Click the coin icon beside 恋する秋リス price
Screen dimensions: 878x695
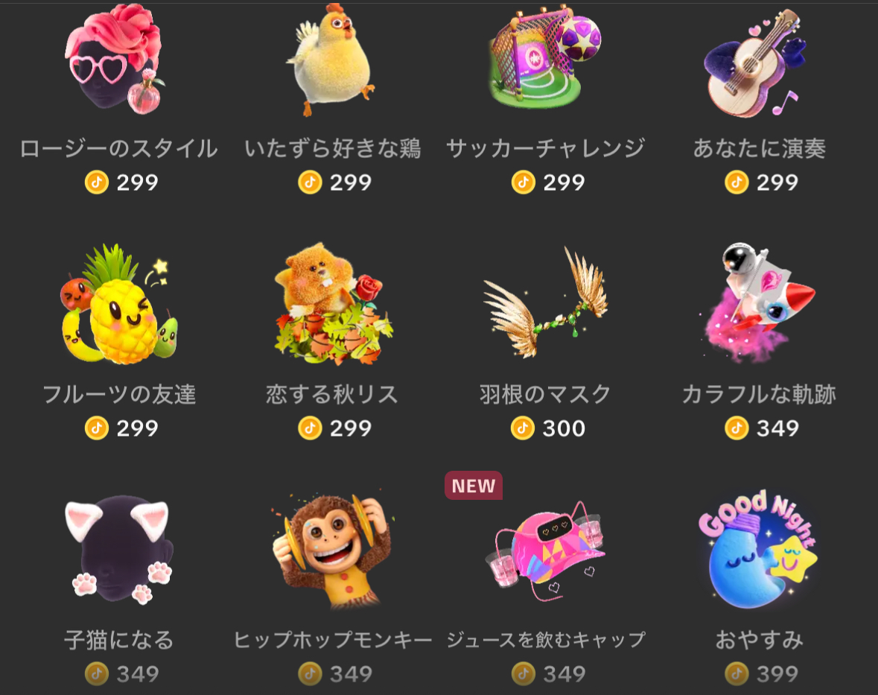click(311, 428)
